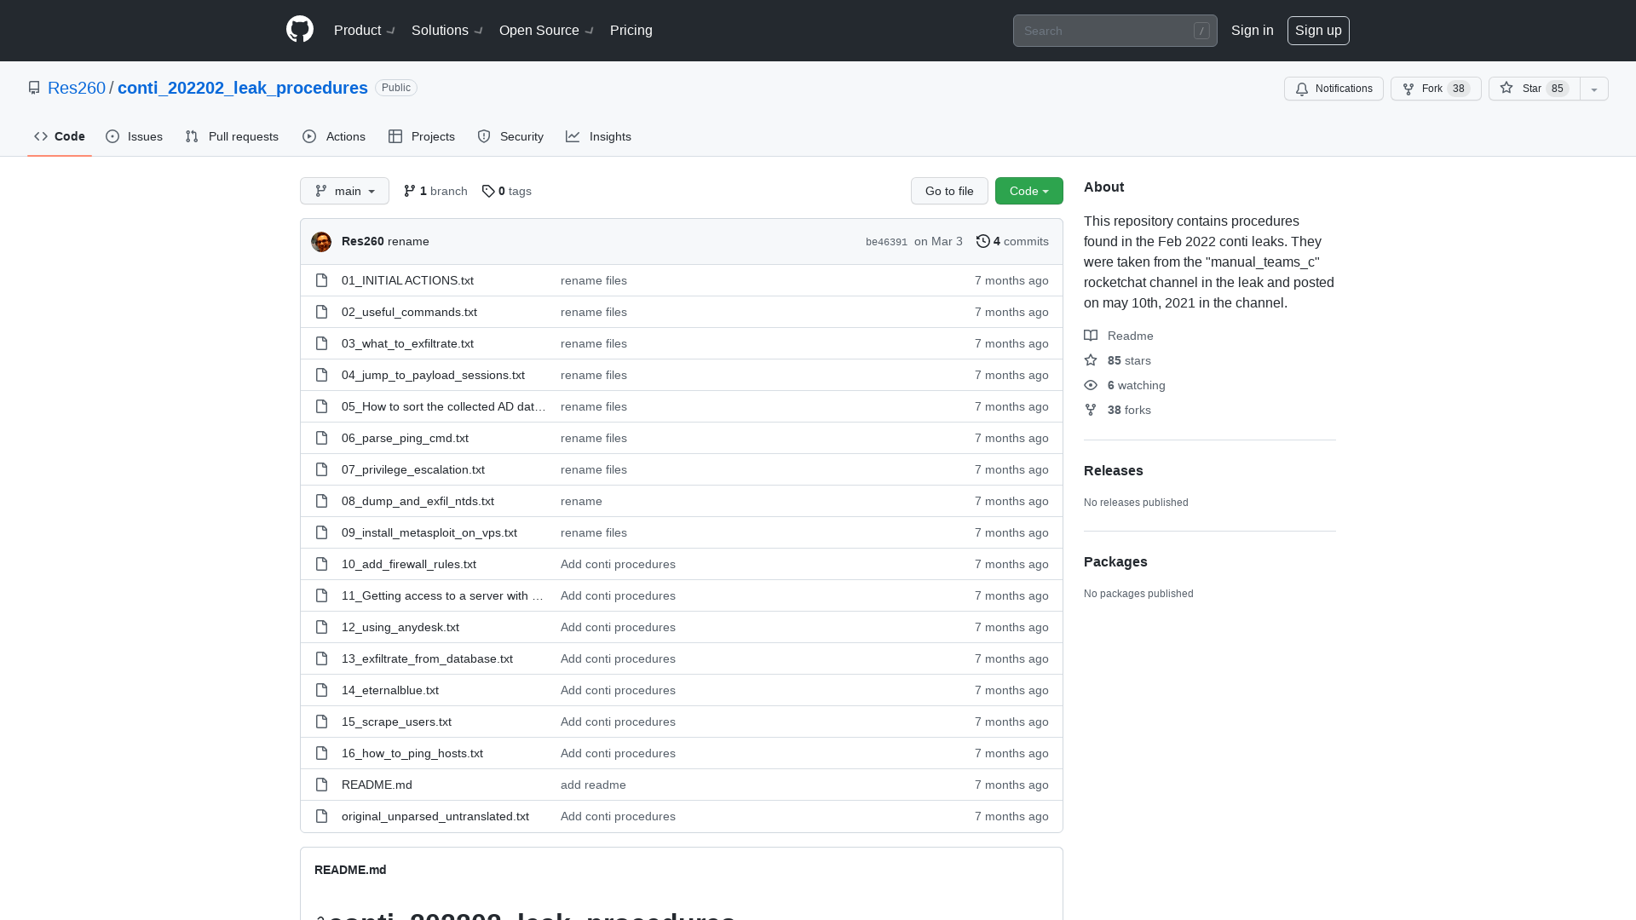
Task: Click the 'add readme' commit message
Action: click(593, 785)
